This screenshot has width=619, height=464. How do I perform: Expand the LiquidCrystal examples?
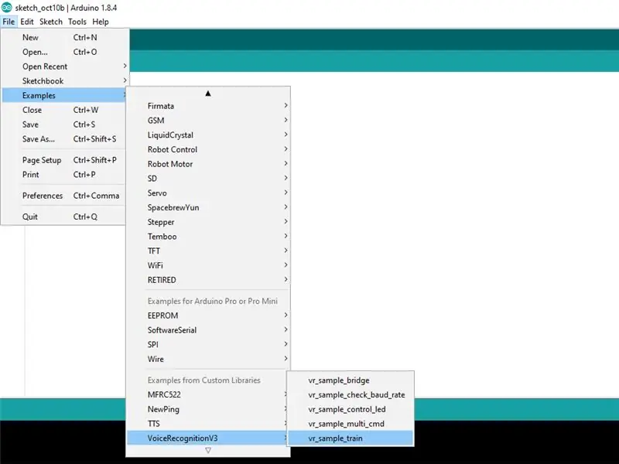coord(208,135)
